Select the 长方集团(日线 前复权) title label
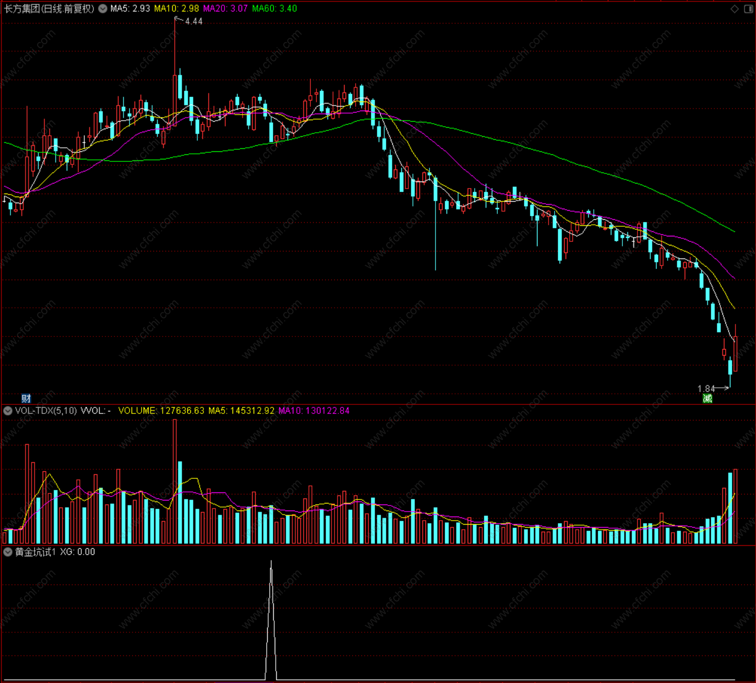The height and width of the screenshot is (683, 756). point(49,9)
